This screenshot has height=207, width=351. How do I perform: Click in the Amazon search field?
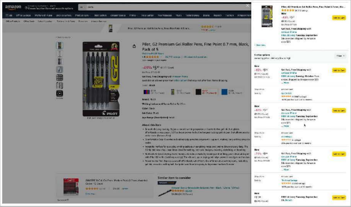click(166, 7)
